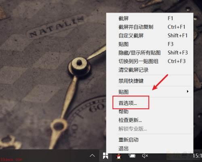Screen dimensions: 202x162
Task: Click the taskbar clock
Action: point(197,156)
